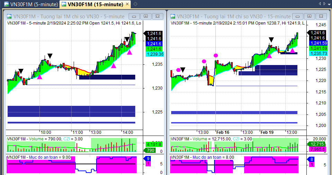Maximize the 5-minute chart window
Screen dimensions: 332x175
click(x=146, y=16)
